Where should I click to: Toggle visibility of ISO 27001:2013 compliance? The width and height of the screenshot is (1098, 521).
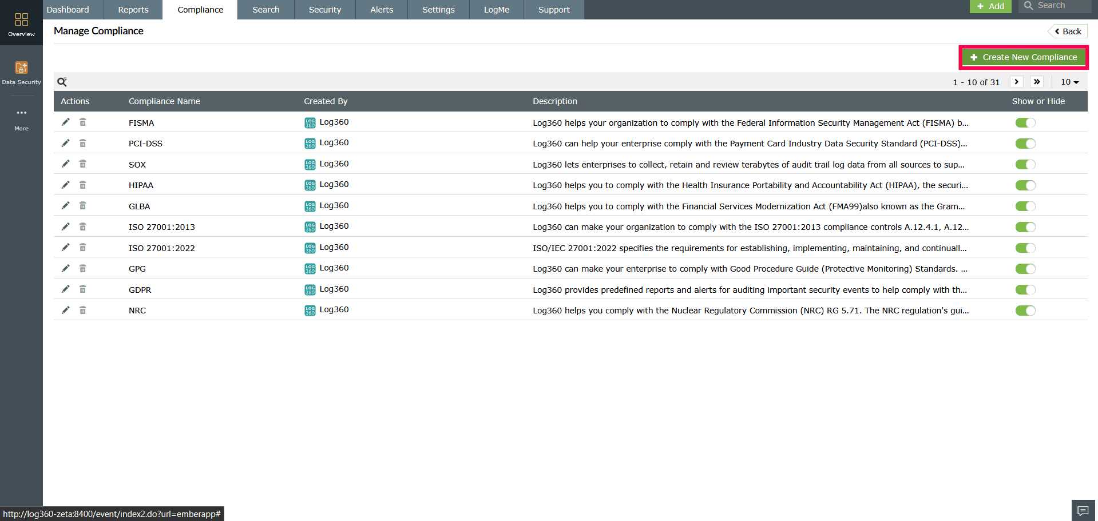click(1025, 227)
